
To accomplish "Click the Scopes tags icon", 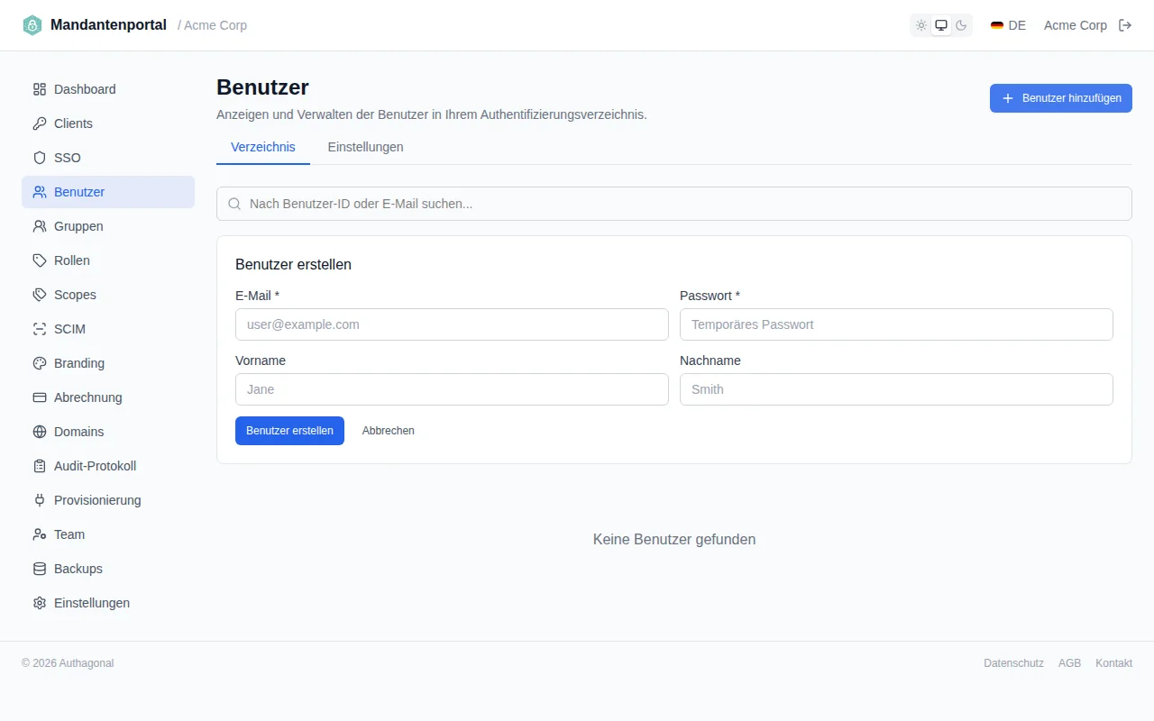I will [40, 295].
